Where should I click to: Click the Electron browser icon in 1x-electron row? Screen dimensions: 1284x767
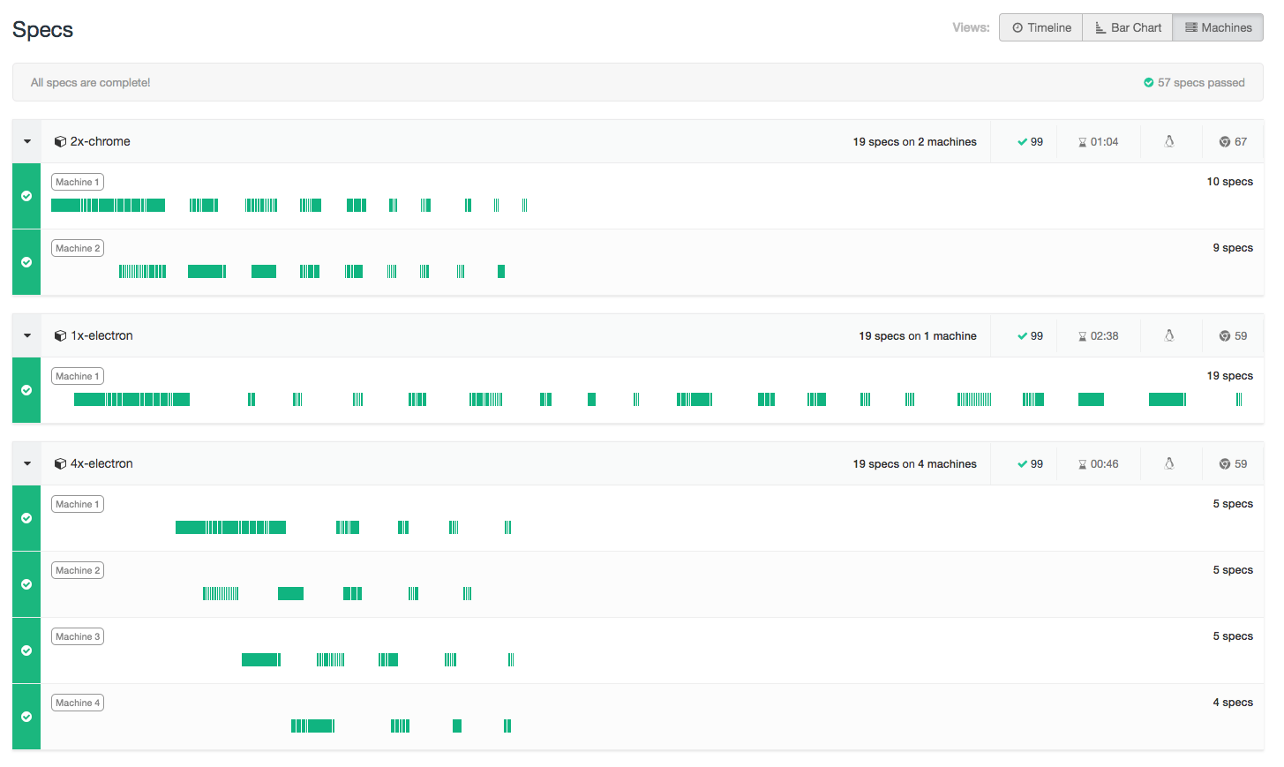coord(1225,336)
